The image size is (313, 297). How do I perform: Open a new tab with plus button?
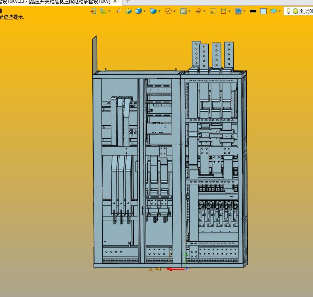(127, 2)
